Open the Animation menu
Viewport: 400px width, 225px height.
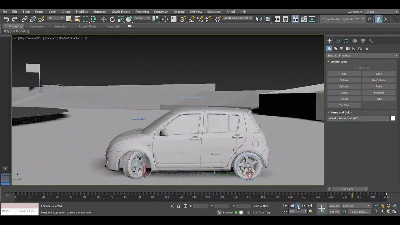point(100,12)
